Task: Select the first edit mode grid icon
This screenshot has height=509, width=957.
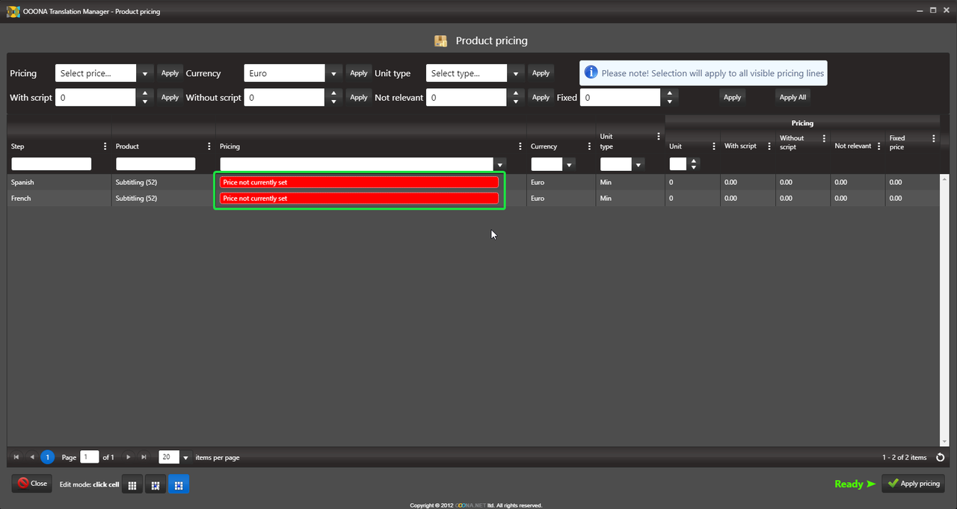Action: click(132, 485)
